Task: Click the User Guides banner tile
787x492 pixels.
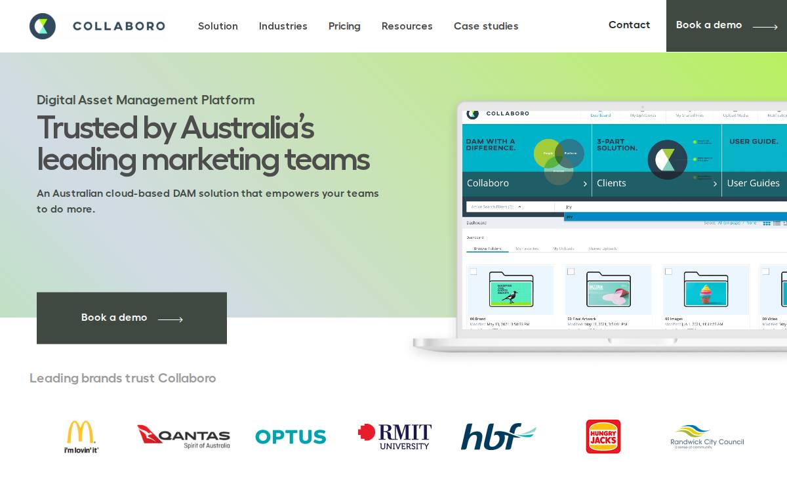Action: (755, 161)
